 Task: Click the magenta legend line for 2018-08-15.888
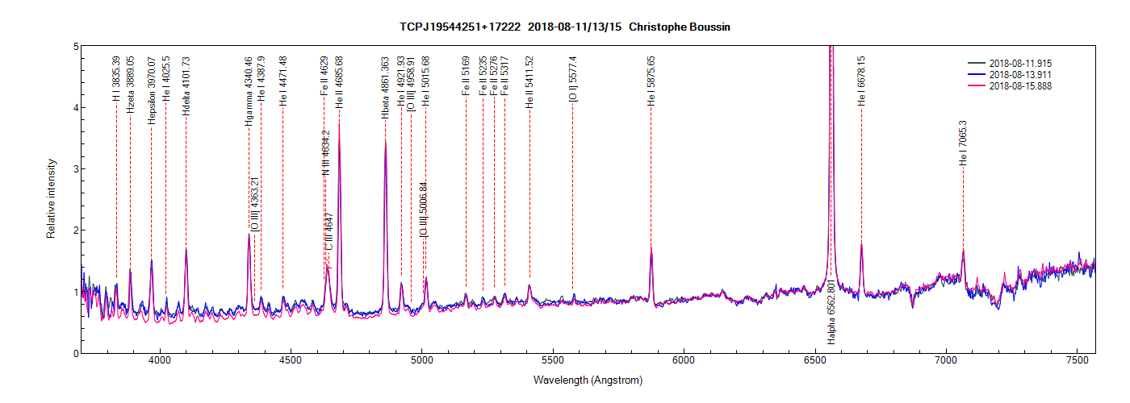pyautogui.click(x=977, y=85)
